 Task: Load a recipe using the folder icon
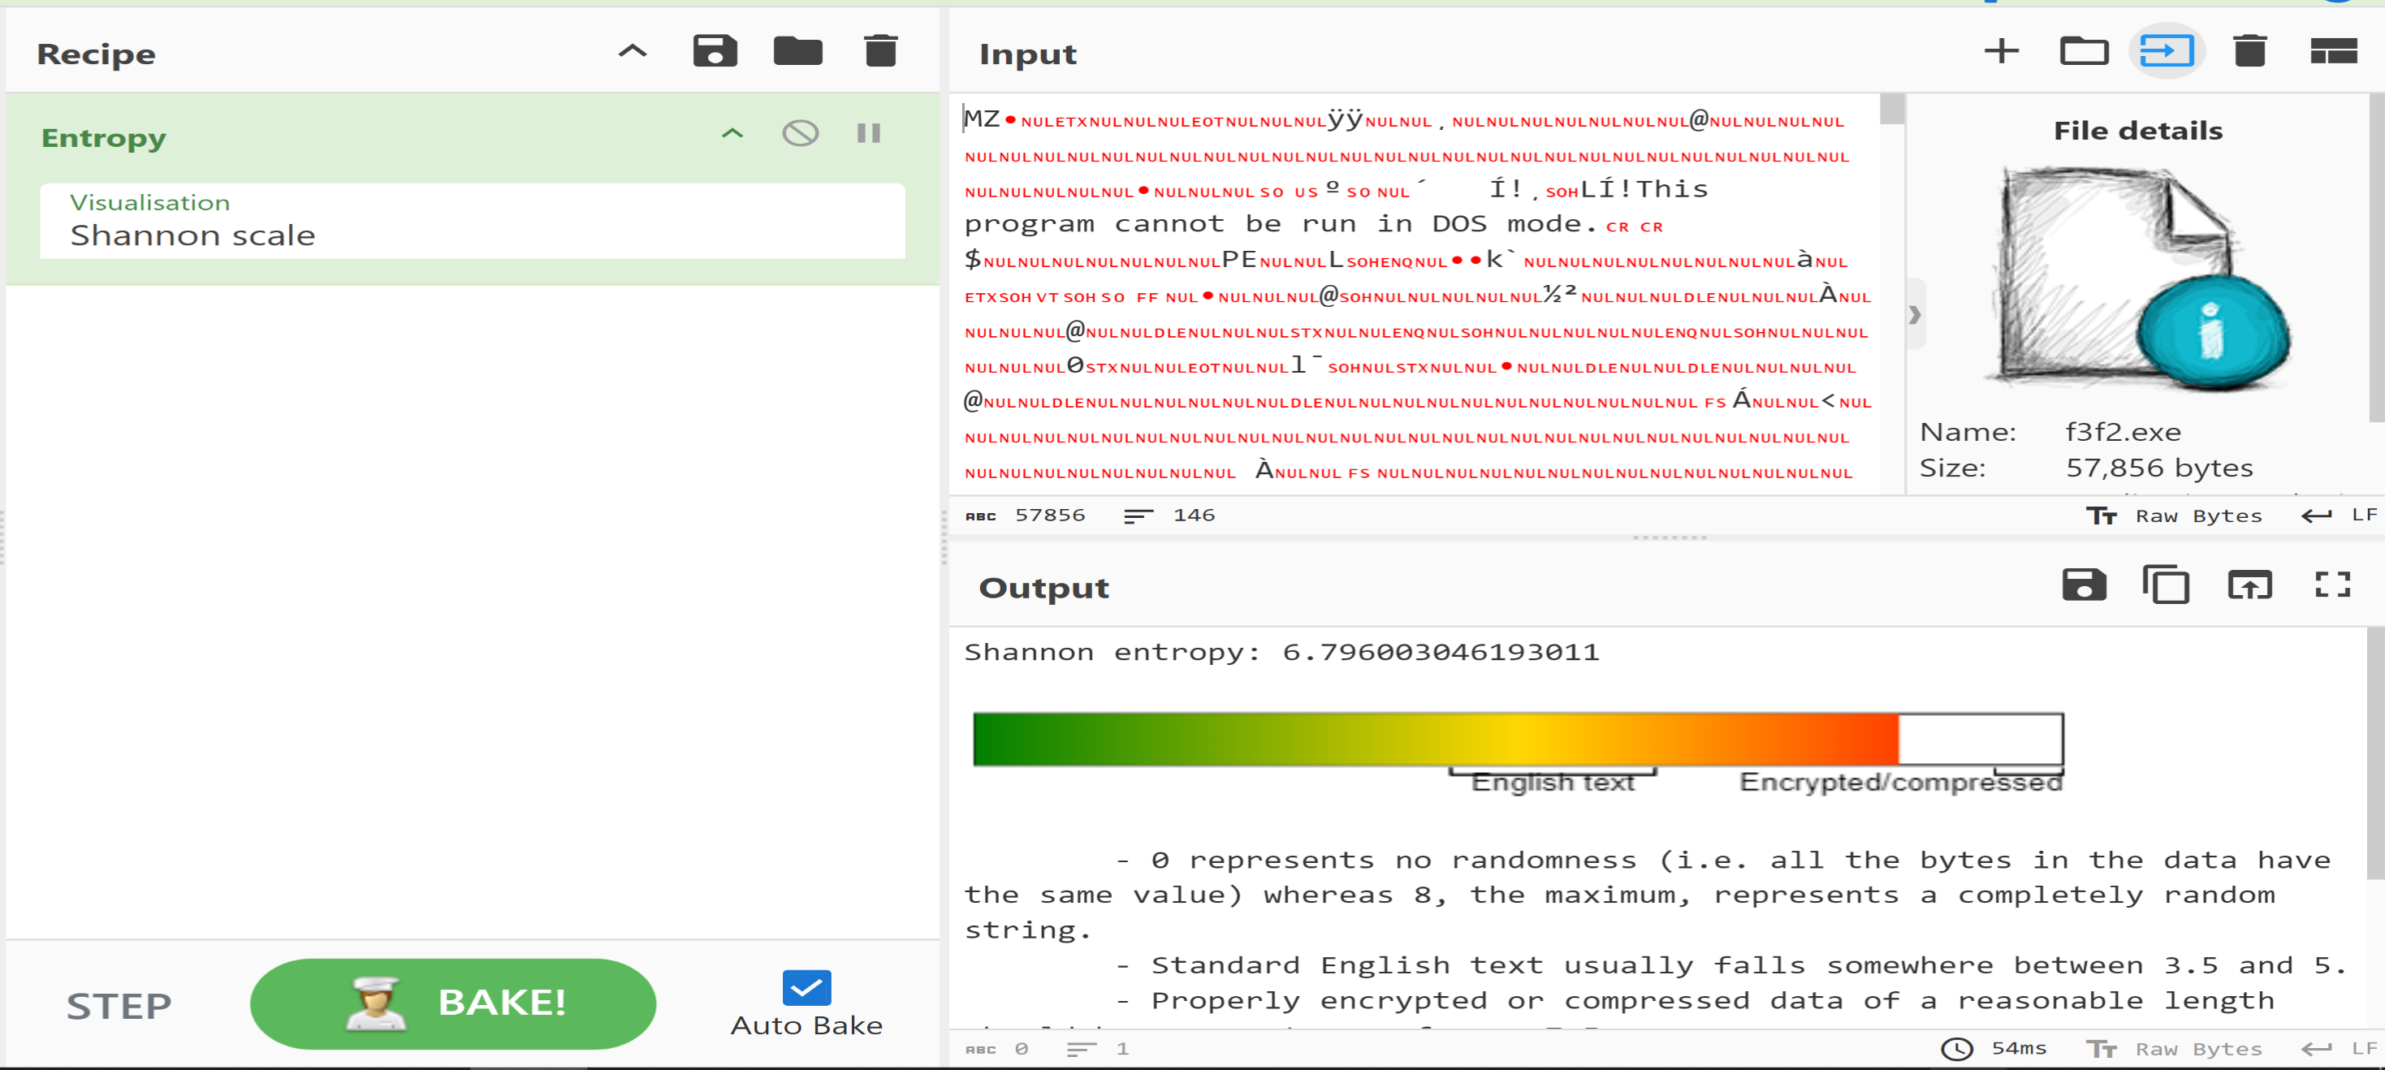(797, 51)
